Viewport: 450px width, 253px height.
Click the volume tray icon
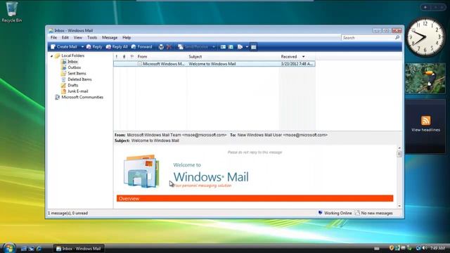click(425, 248)
